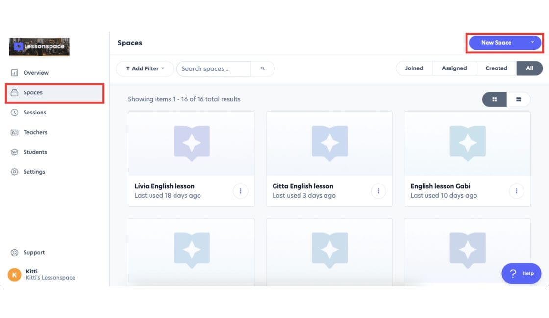Click the Lessonspace logo in sidebar
549x318 pixels.
point(39,47)
